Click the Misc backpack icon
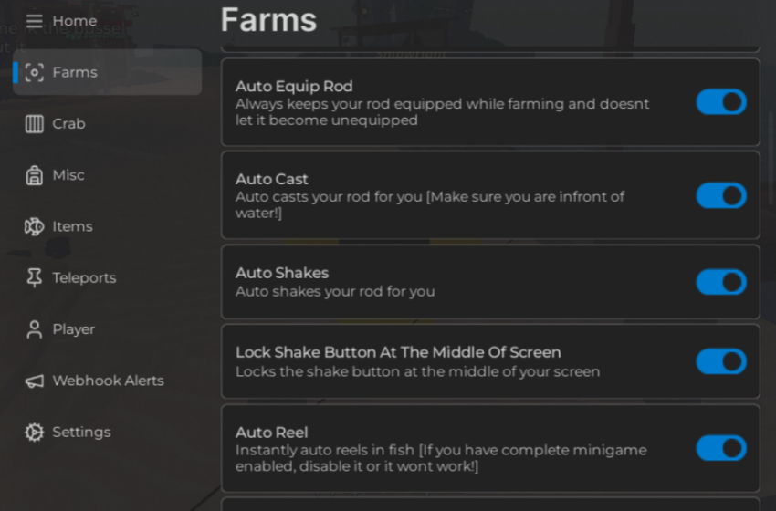 (34, 175)
